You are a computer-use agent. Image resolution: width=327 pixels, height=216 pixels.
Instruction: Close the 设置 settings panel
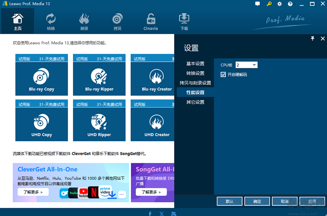[323, 39]
